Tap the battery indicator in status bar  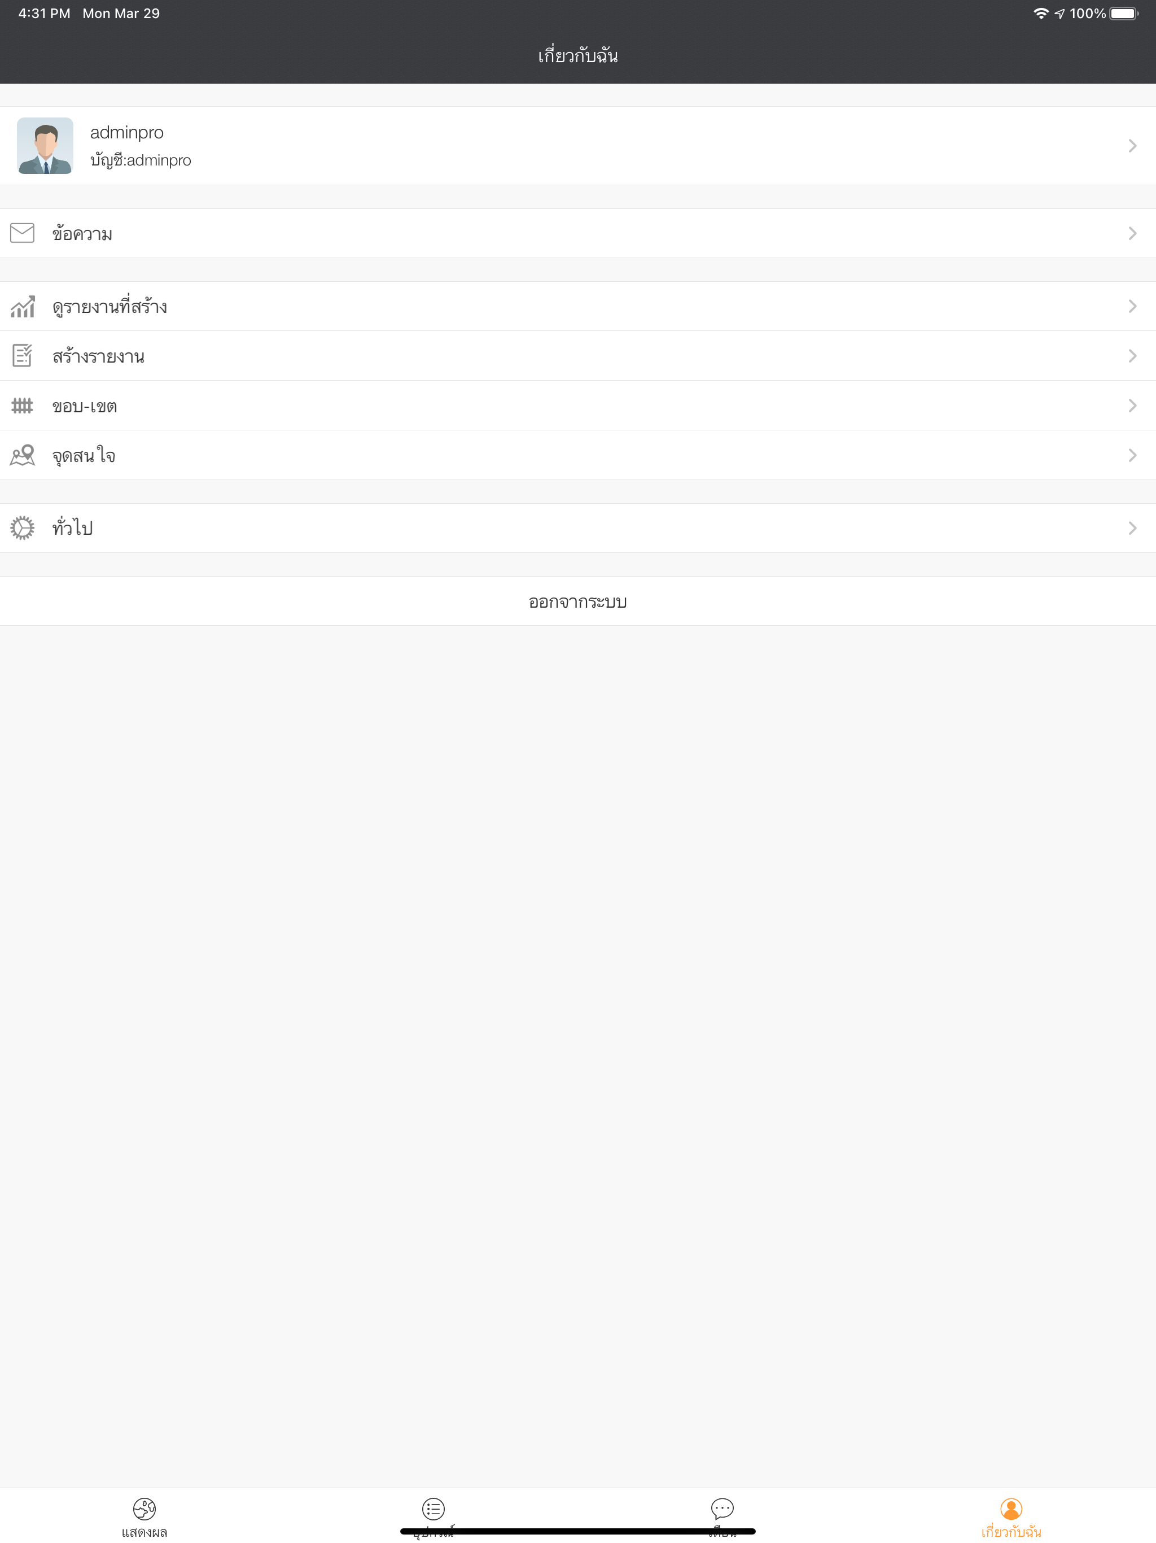pyautogui.click(x=1124, y=13)
